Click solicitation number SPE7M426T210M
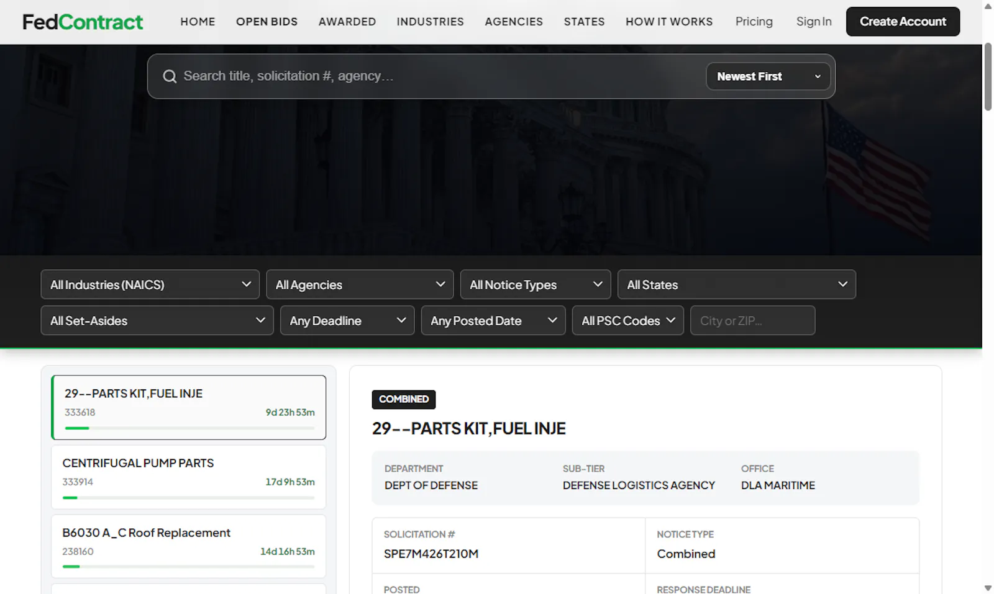 [x=431, y=554]
